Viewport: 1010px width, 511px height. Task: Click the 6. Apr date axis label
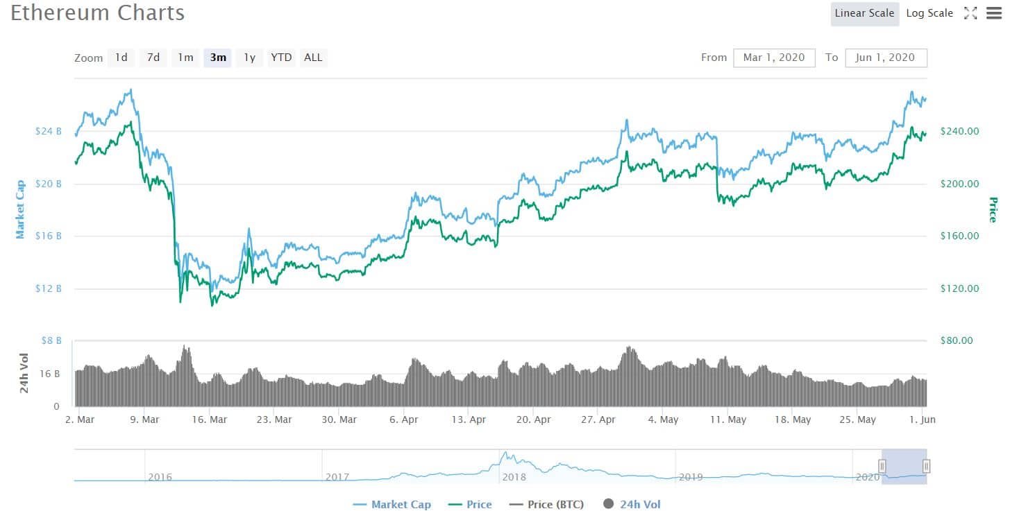pos(404,419)
